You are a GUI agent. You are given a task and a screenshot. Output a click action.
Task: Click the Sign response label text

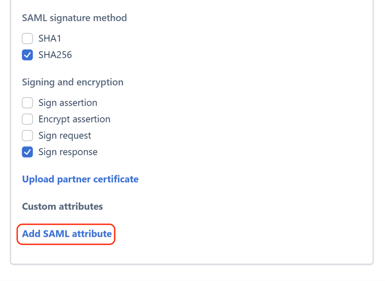click(x=68, y=152)
